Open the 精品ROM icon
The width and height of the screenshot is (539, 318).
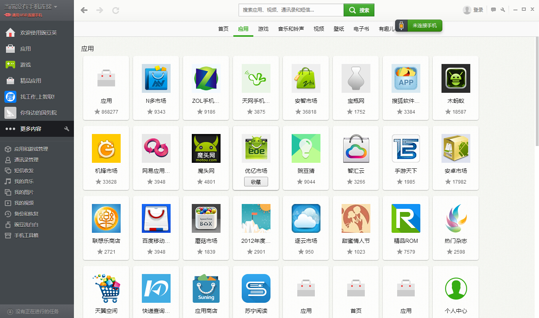tap(406, 218)
